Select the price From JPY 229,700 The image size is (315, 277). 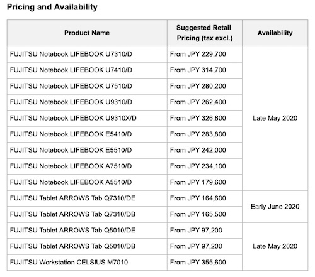[x=198, y=54]
